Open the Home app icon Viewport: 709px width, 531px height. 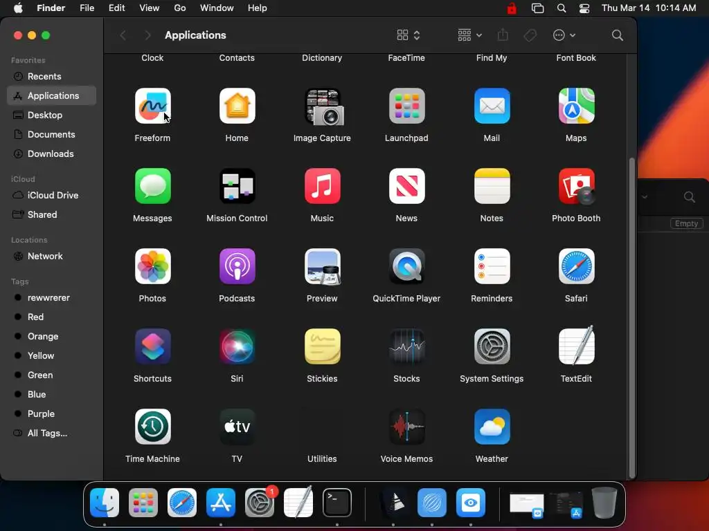point(237,106)
